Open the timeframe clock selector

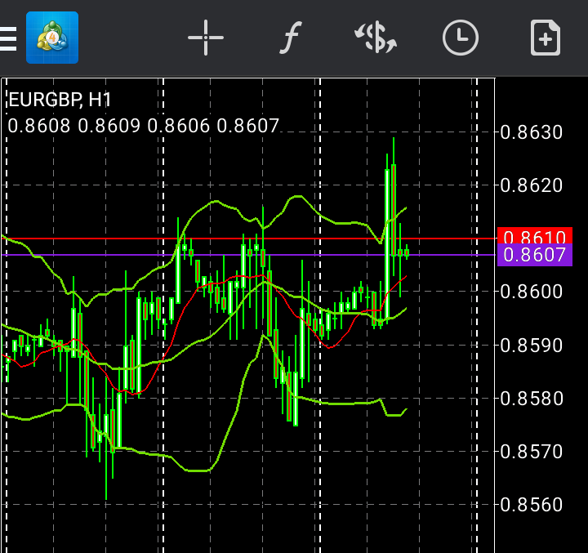461,38
